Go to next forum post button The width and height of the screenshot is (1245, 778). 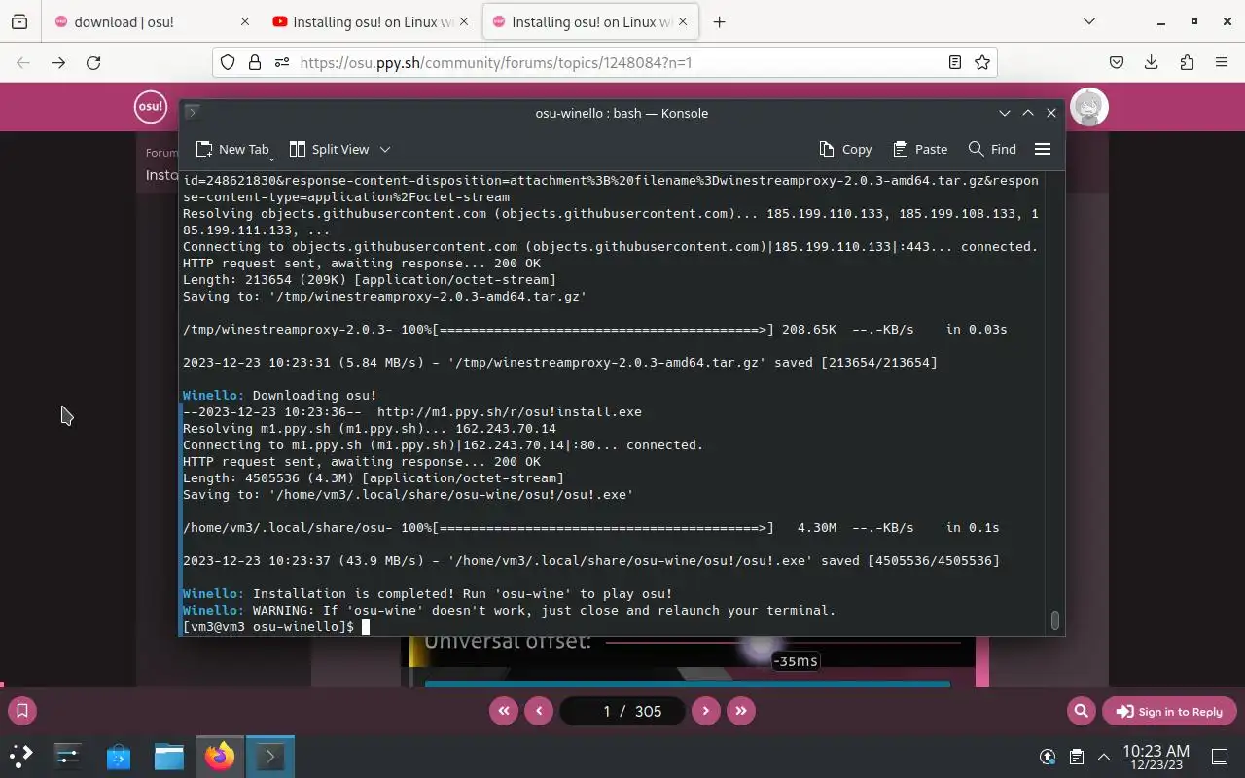706,711
